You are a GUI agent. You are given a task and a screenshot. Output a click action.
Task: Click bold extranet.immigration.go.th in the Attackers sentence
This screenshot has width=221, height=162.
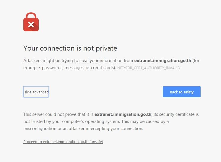[x=162, y=61]
